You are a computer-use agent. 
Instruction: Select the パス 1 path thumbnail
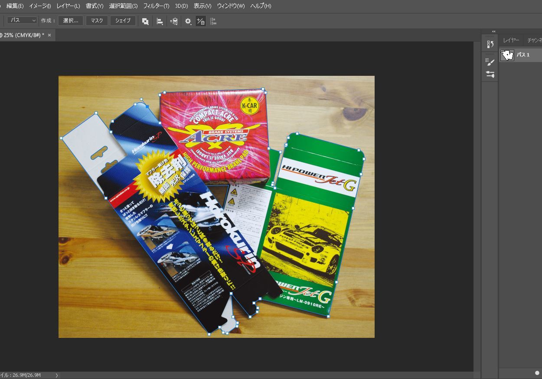[507, 55]
